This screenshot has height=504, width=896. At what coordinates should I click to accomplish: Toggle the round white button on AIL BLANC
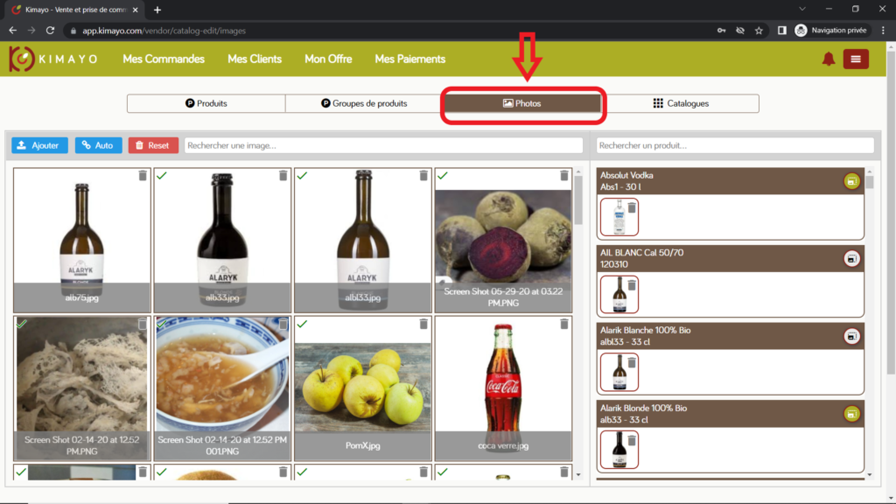pyautogui.click(x=851, y=259)
